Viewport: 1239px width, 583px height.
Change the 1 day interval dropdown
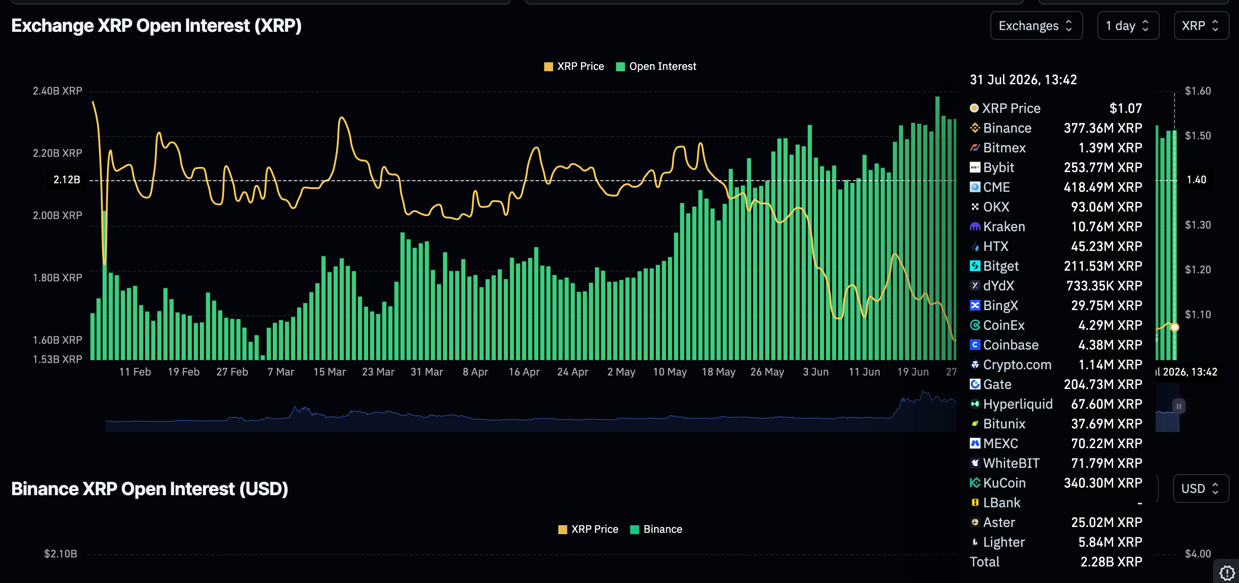(1128, 26)
